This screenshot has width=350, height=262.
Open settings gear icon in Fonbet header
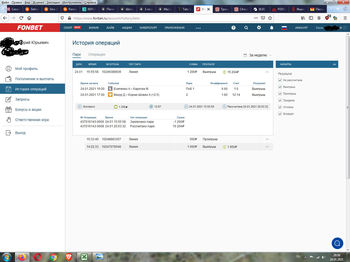(259, 28)
